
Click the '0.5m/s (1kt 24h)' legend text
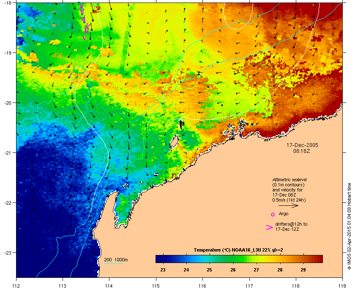coord(289,200)
